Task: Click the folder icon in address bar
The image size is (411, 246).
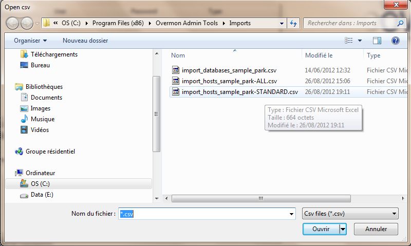Action: tap(46, 23)
